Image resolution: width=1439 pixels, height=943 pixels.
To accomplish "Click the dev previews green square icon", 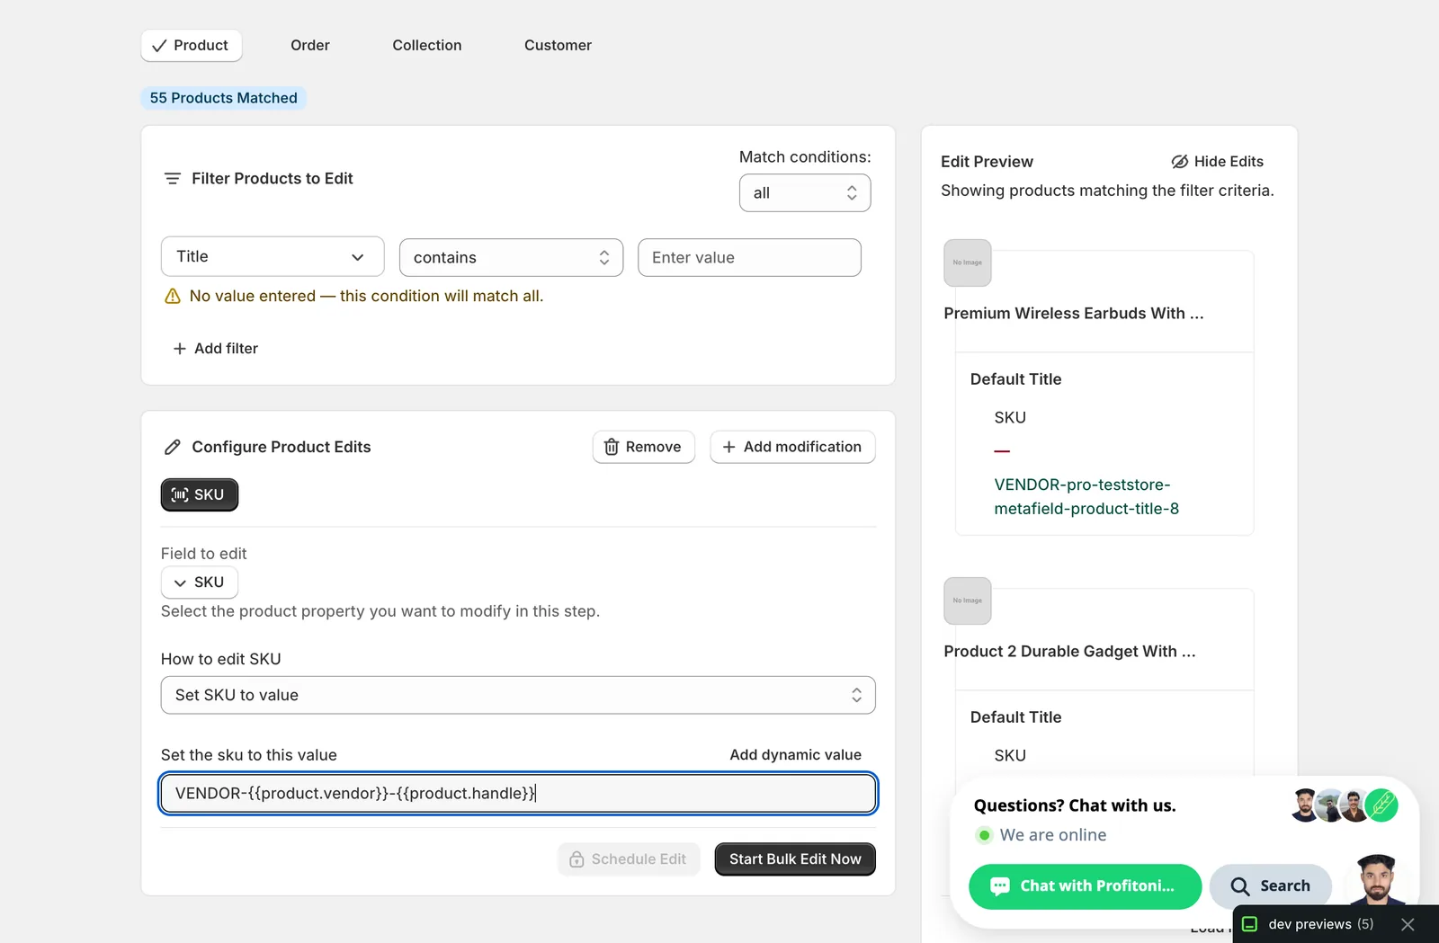I will [1250, 924].
